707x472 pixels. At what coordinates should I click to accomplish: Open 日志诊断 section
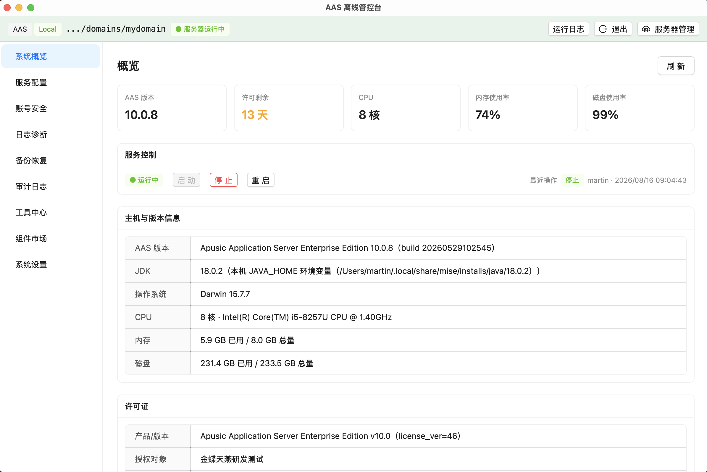pos(51,135)
